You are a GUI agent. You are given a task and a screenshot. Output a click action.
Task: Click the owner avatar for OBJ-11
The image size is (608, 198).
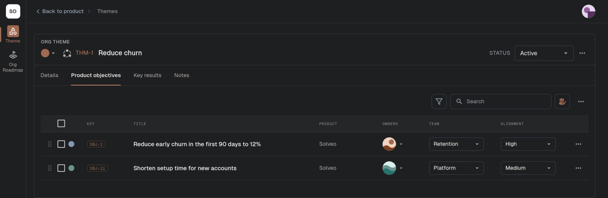pos(389,168)
